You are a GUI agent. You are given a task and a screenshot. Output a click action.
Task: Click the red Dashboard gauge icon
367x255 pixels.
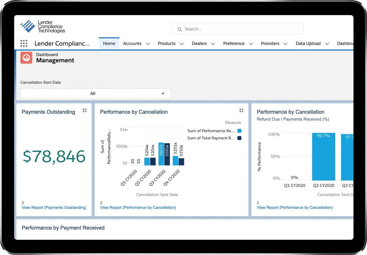tap(26, 57)
